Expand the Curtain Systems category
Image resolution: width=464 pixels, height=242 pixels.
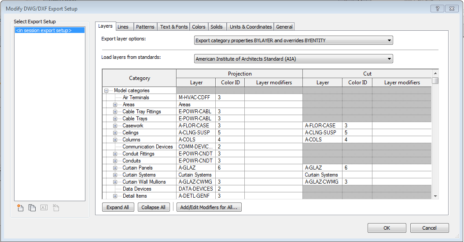point(115,175)
